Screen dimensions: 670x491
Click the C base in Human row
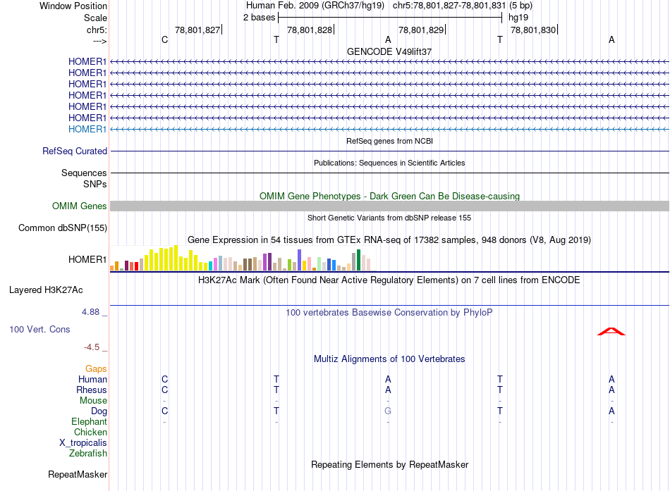tap(164, 379)
